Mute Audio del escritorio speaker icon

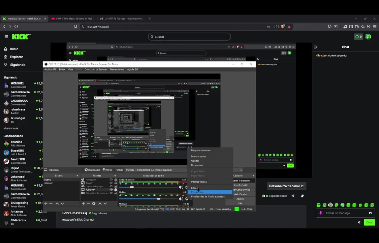click(181, 187)
